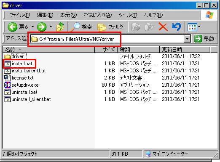Click the Move To folder icon
The image size is (220, 162).
[136, 27]
